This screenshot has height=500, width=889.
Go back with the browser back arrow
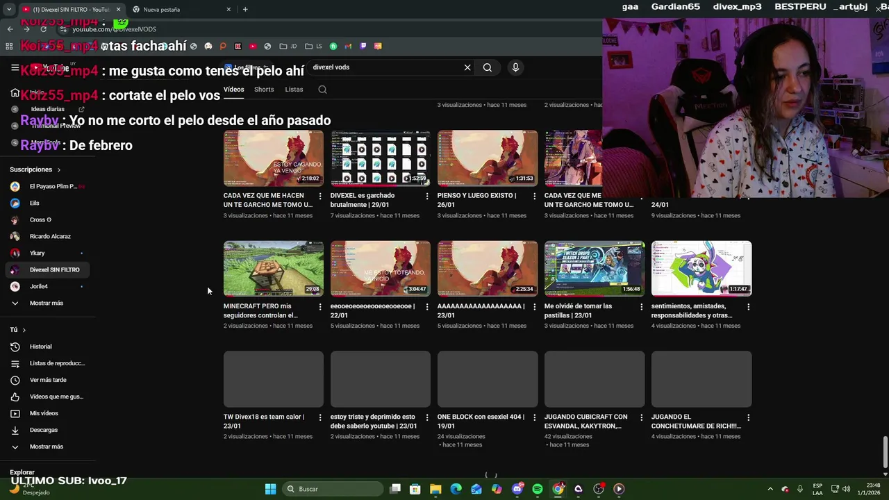[10, 29]
